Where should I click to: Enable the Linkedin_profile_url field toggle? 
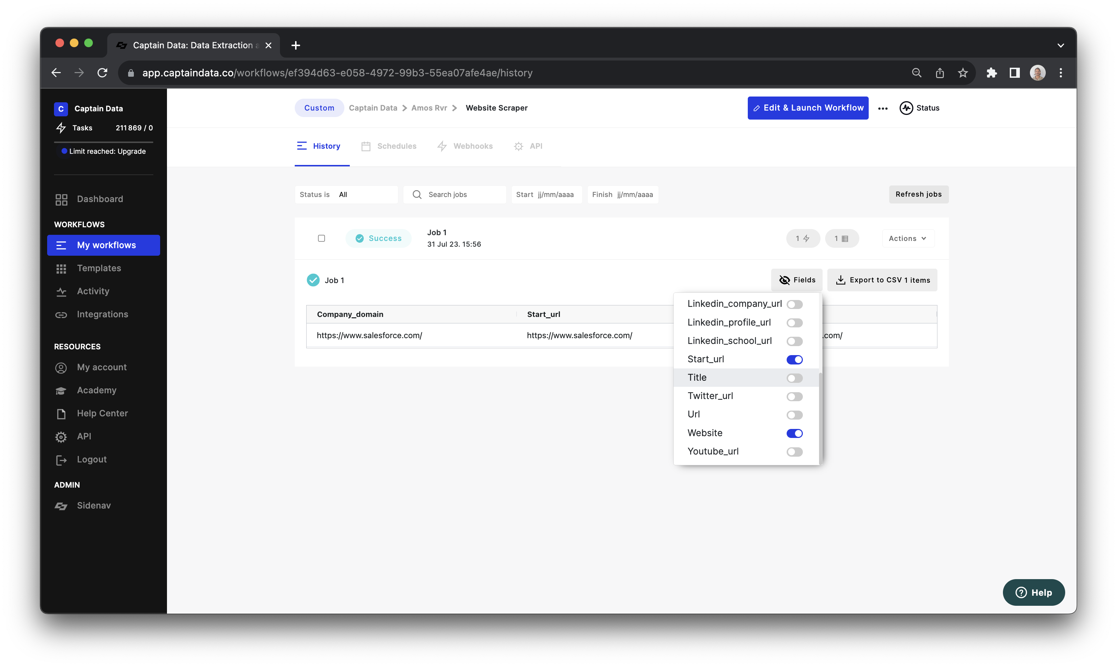(794, 323)
